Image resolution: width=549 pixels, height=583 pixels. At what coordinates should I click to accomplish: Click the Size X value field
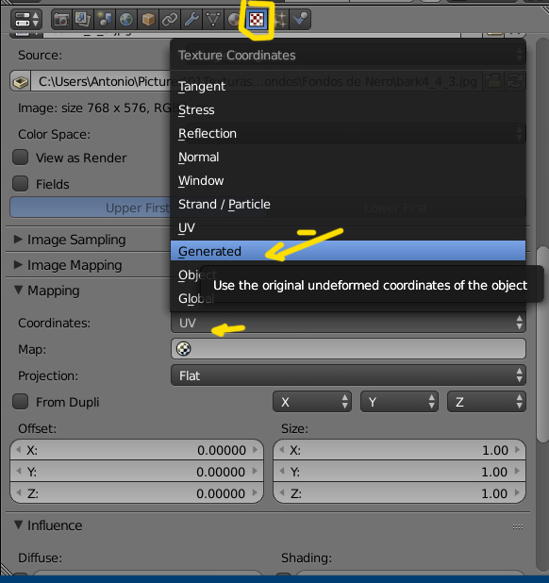tap(399, 450)
